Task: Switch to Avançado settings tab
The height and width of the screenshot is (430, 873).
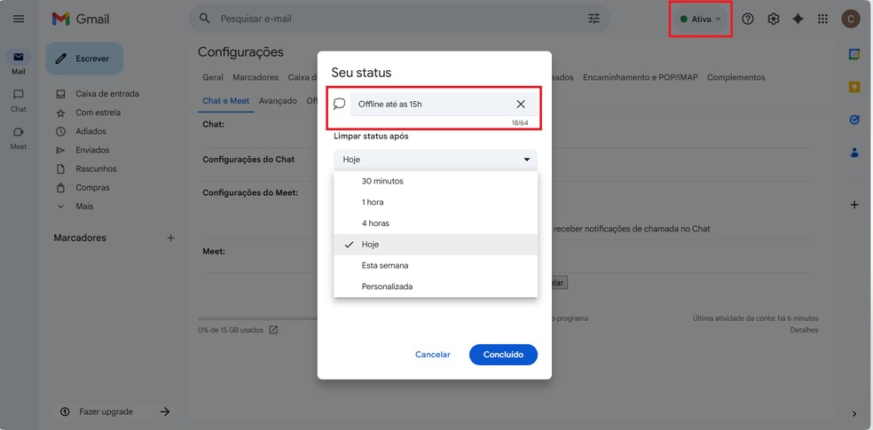Action: 278,101
